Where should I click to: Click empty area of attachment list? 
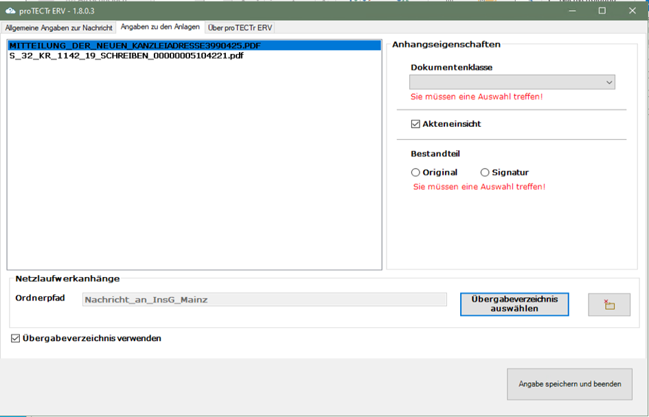[194, 171]
